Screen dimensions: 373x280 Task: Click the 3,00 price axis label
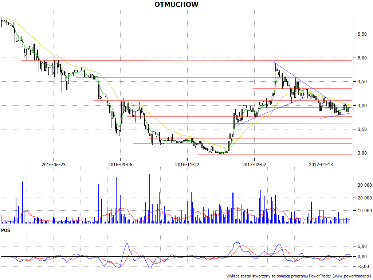[362, 153]
